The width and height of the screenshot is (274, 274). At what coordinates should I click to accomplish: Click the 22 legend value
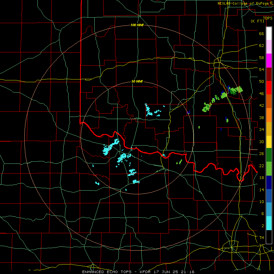pos(262,166)
